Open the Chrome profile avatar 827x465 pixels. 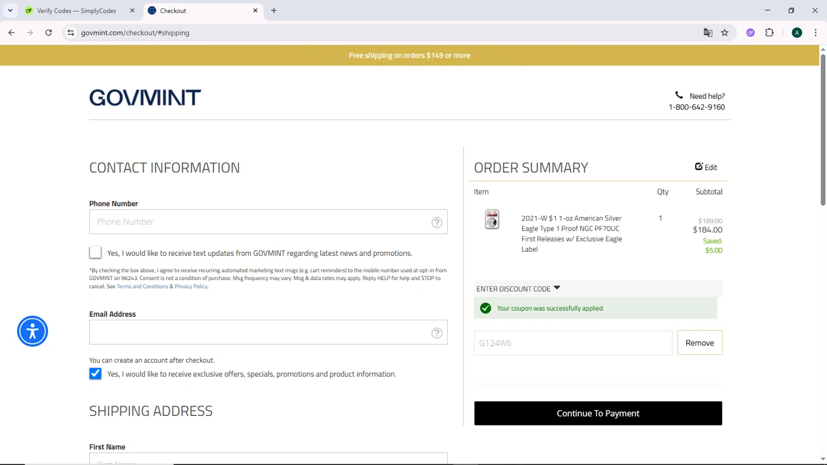click(797, 33)
